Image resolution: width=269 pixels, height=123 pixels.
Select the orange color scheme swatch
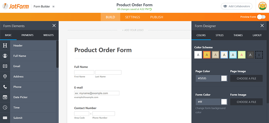coord(207,55)
